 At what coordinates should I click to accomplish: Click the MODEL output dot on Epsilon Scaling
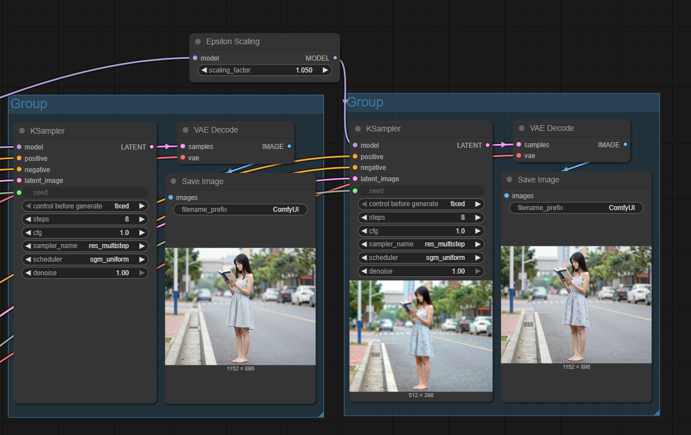point(335,58)
